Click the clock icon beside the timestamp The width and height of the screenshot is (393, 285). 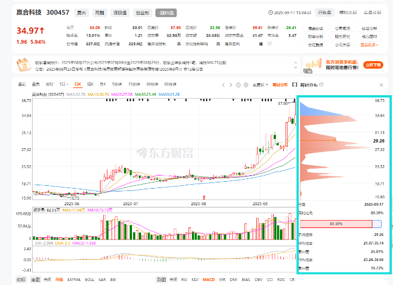pyautogui.click(x=270, y=13)
